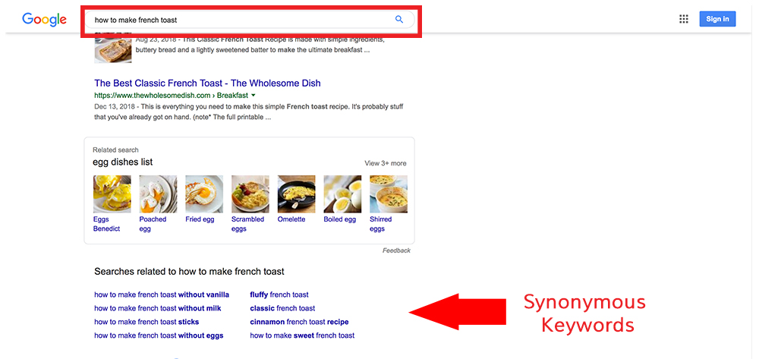This screenshot has width=759, height=359.
Task: Open related search french toast without vanilla
Action: pos(162,294)
